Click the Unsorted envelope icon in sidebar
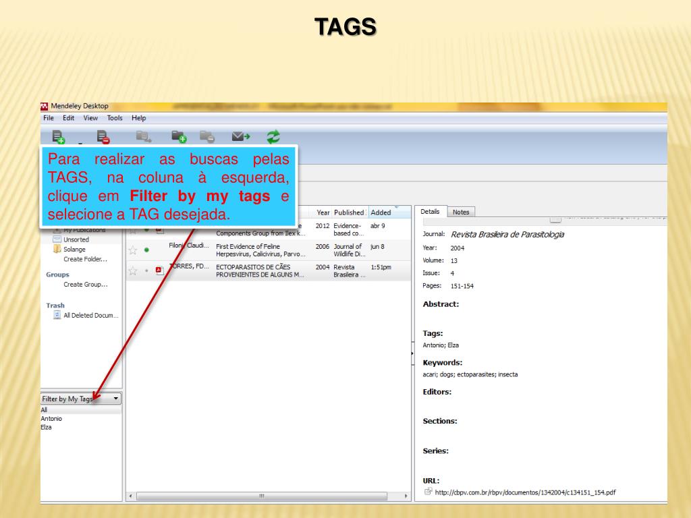 click(x=57, y=239)
